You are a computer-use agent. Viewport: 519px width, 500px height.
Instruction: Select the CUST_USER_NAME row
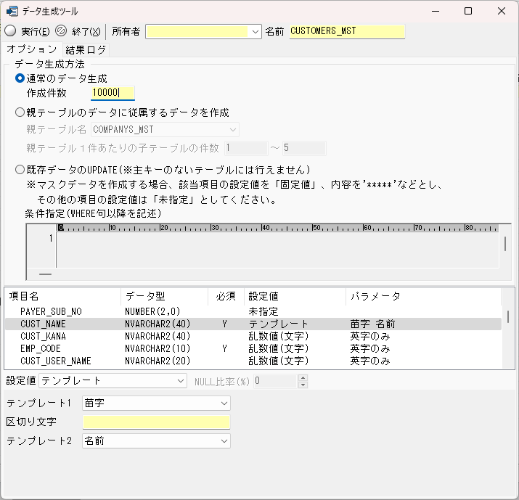(x=253, y=361)
